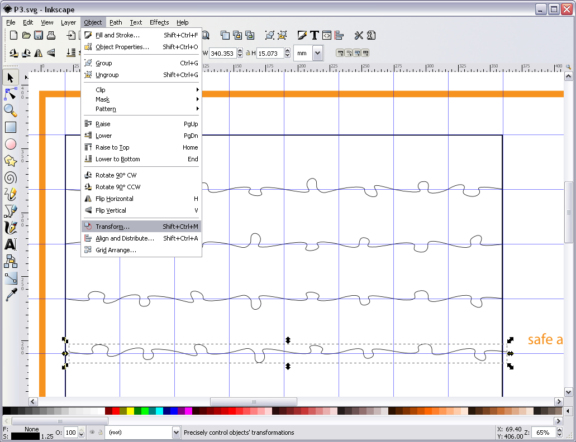576x442 pixels.
Task: Click the black stroke color indicator
Action: 25,436
